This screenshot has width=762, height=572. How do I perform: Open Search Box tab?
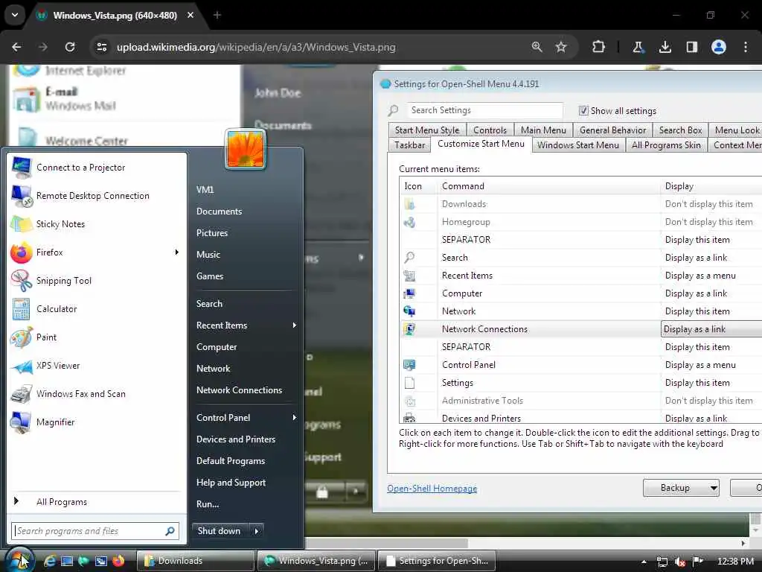680,130
